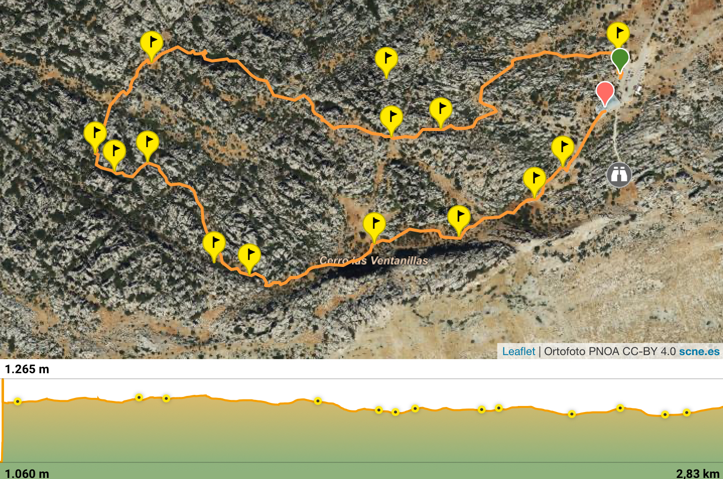Click the 1.060 m minimum elevation label
Screen dimensions: 723x479
pyautogui.click(x=27, y=473)
